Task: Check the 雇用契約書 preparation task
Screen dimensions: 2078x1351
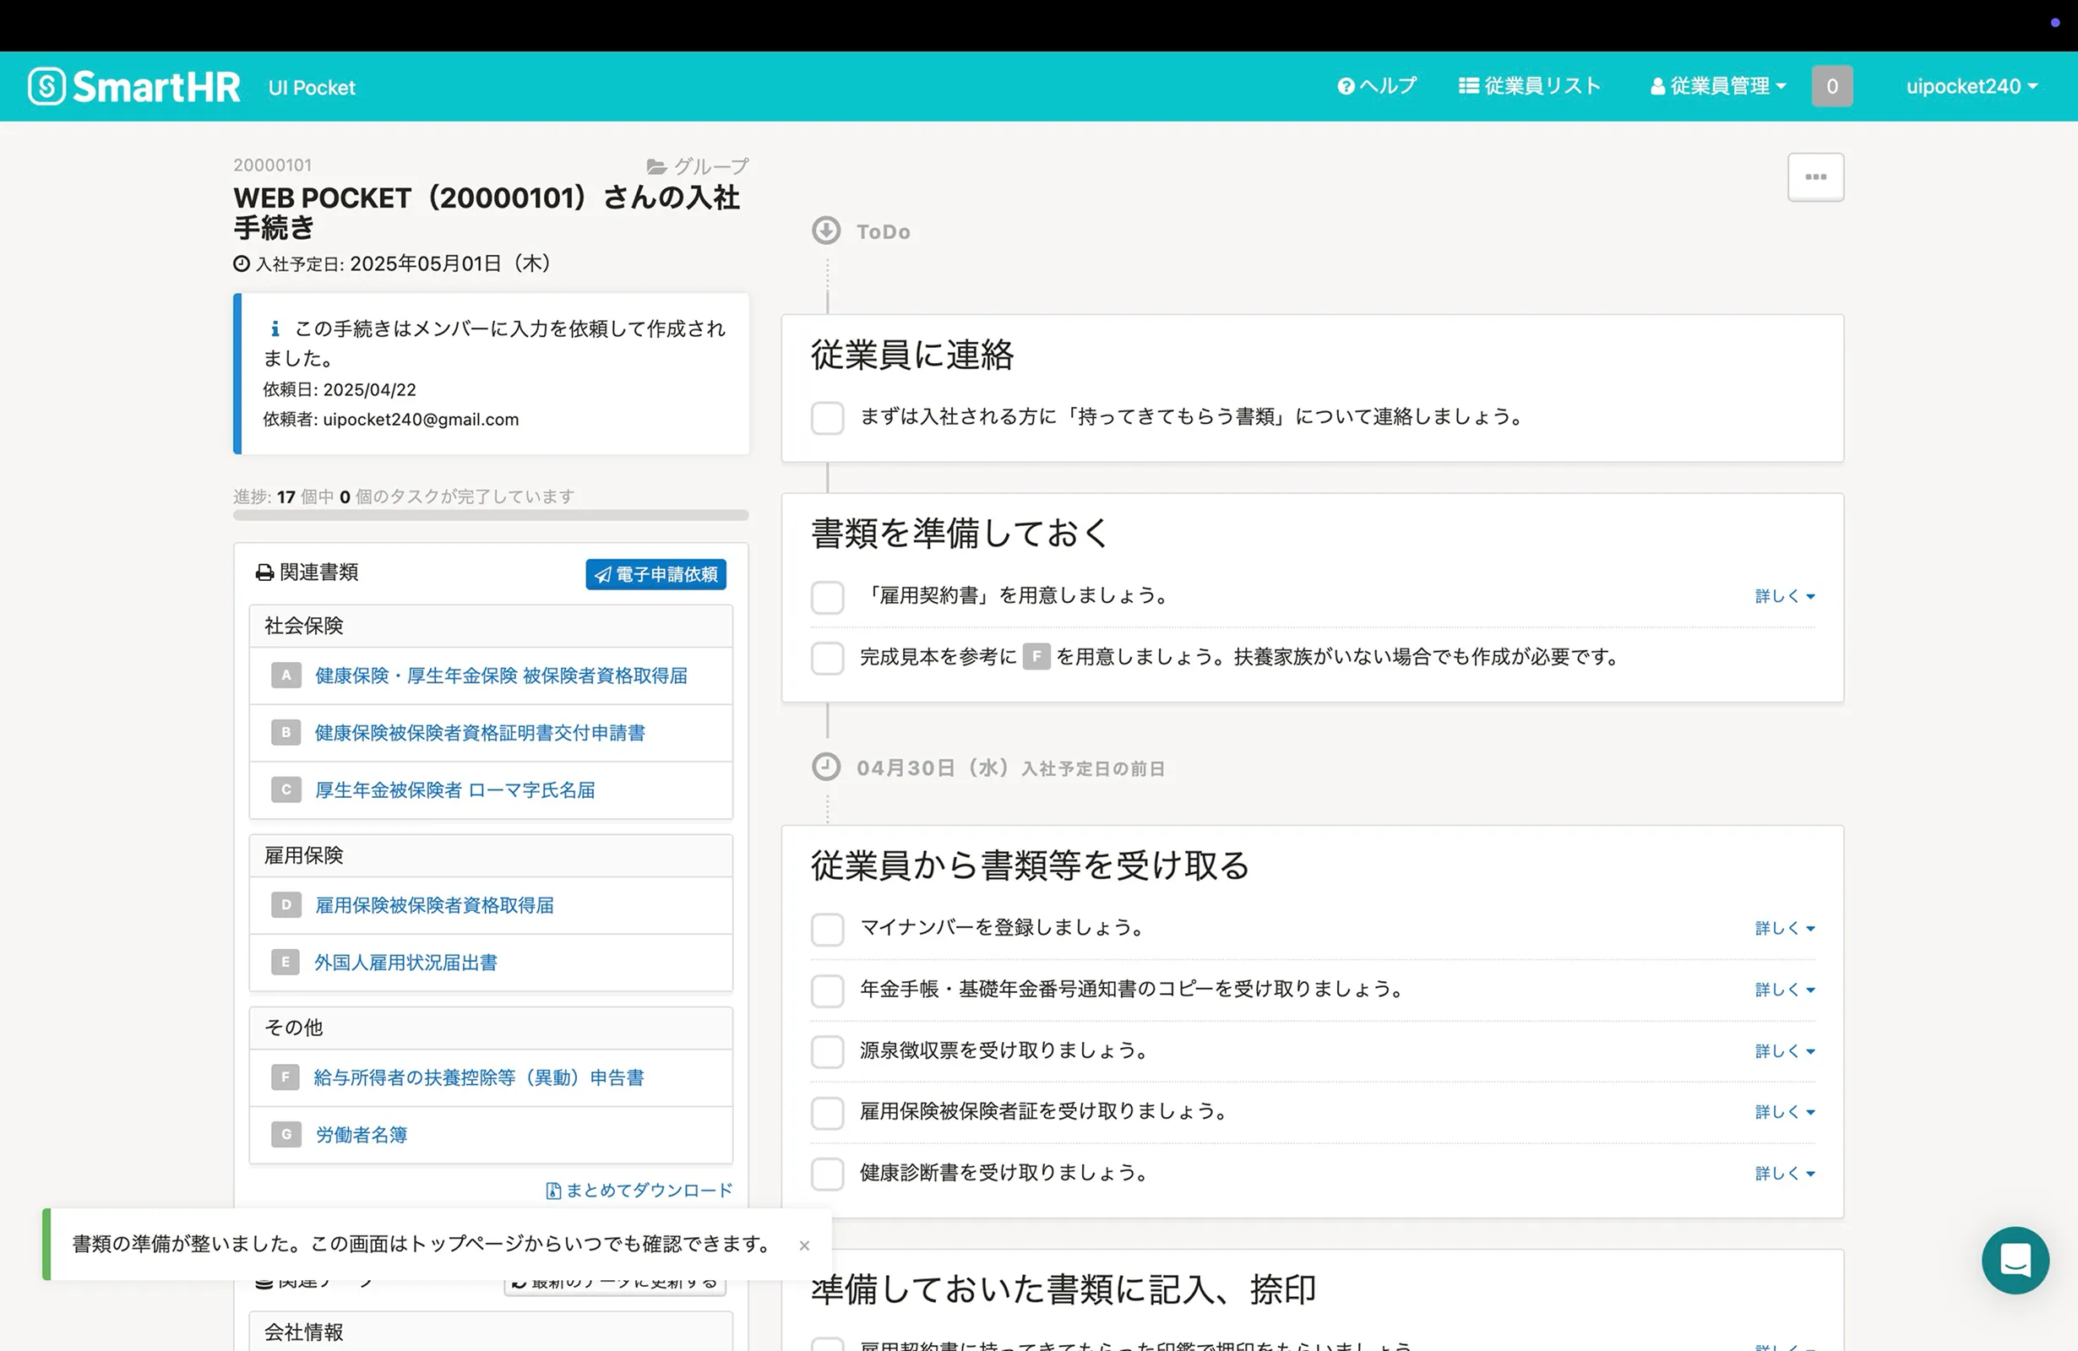Action: pyautogui.click(x=827, y=597)
